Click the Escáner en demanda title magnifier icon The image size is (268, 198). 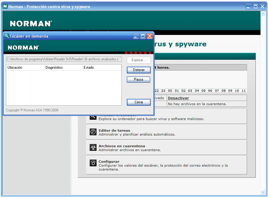pyautogui.click(x=6, y=36)
